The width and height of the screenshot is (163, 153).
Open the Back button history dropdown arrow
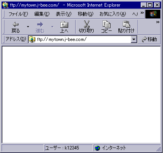[x=28, y=27]
